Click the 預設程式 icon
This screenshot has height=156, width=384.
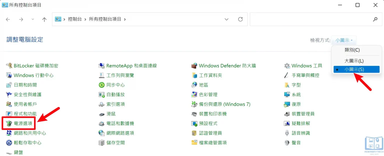click(194, 123)
